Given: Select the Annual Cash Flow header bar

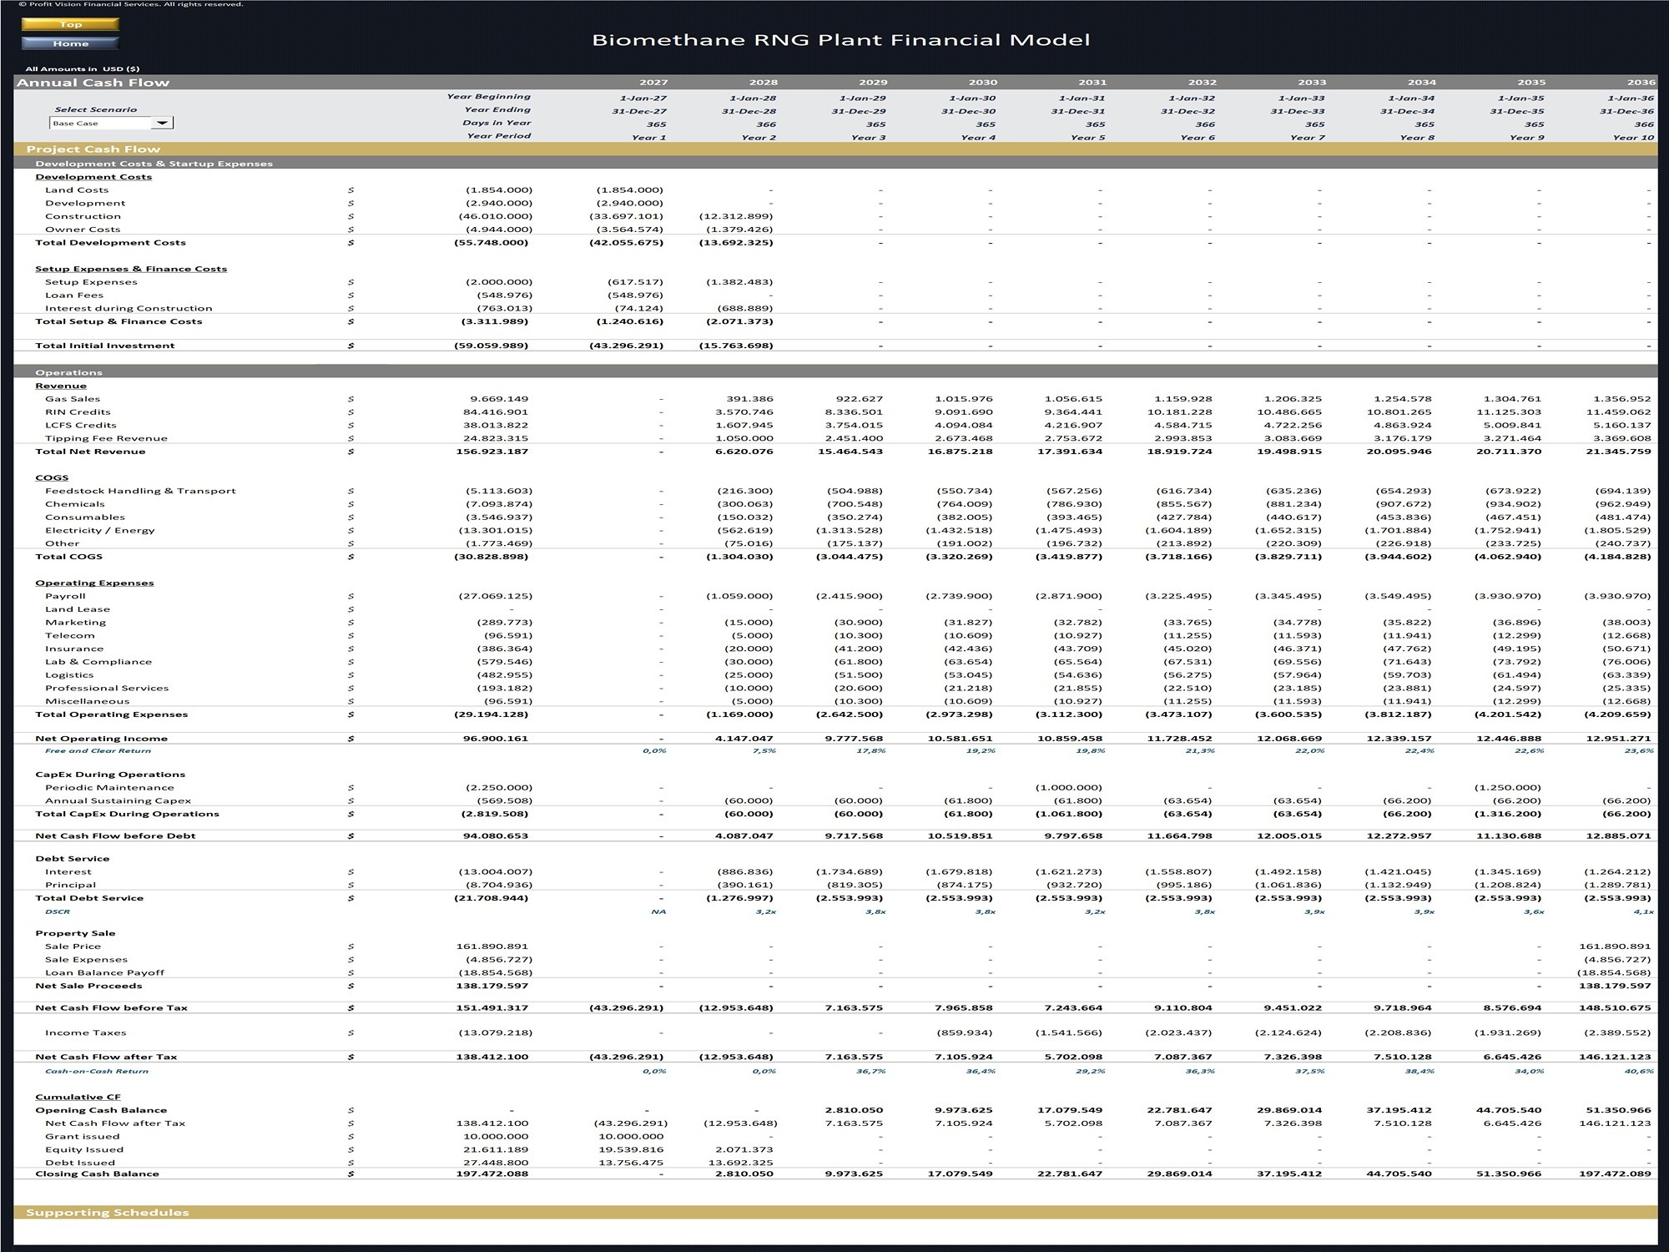Looking at the screenshot, I should click(x=835, y=83).
